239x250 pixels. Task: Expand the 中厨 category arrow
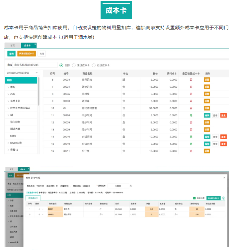point(8,87)
